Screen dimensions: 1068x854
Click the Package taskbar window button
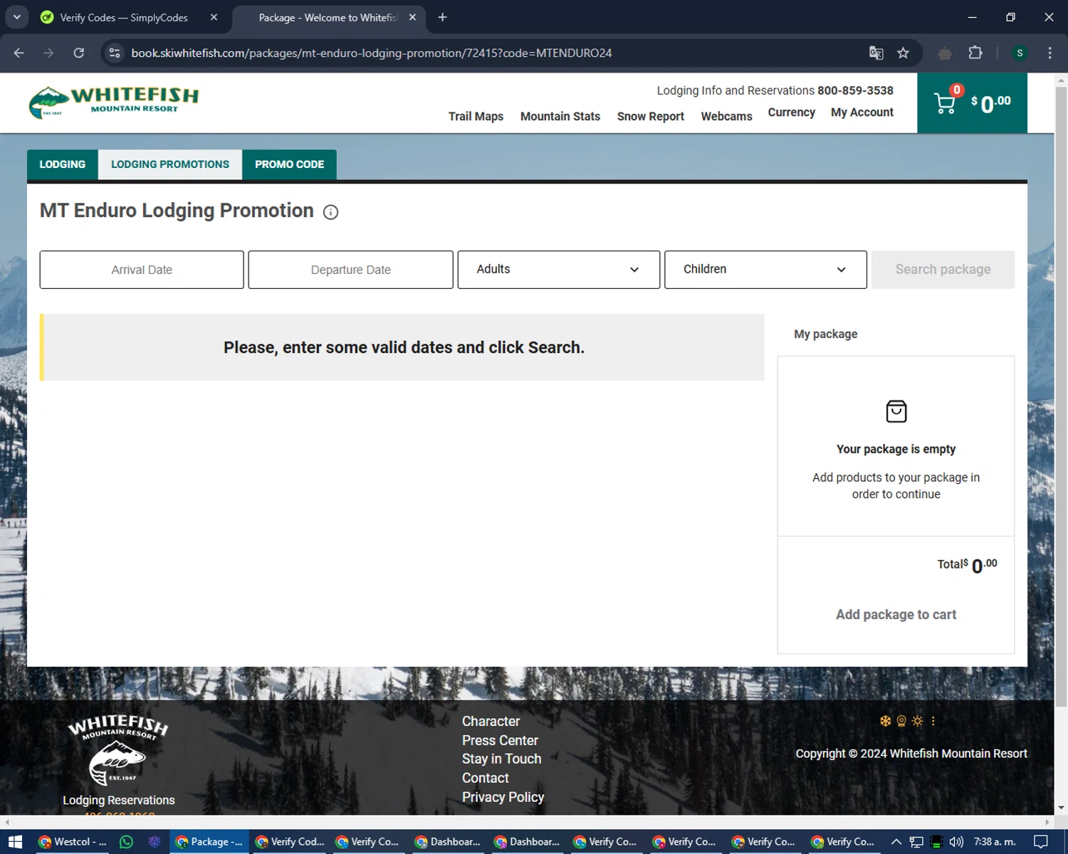coord(209,842)
